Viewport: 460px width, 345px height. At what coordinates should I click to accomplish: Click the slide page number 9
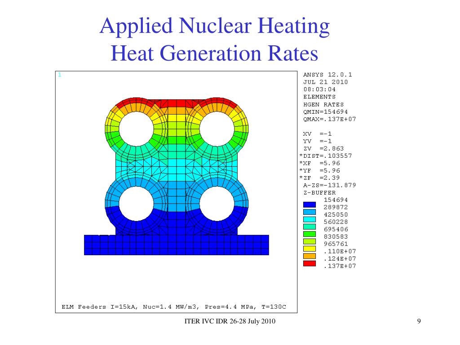tap(419, 321)
